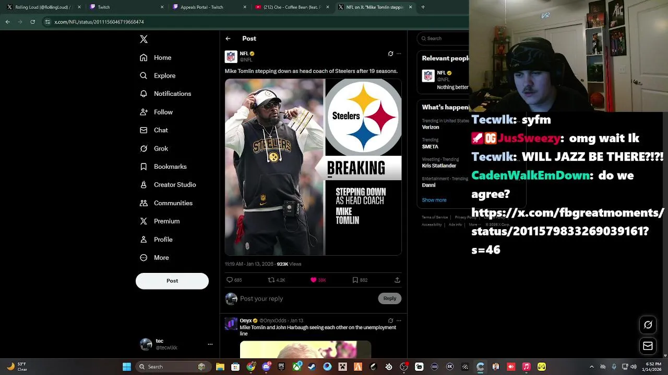Screen dimensions: 668x375
Task: Open Bookmarks in the sidebar
Action: pyautogui.click(x=163, y=167)
